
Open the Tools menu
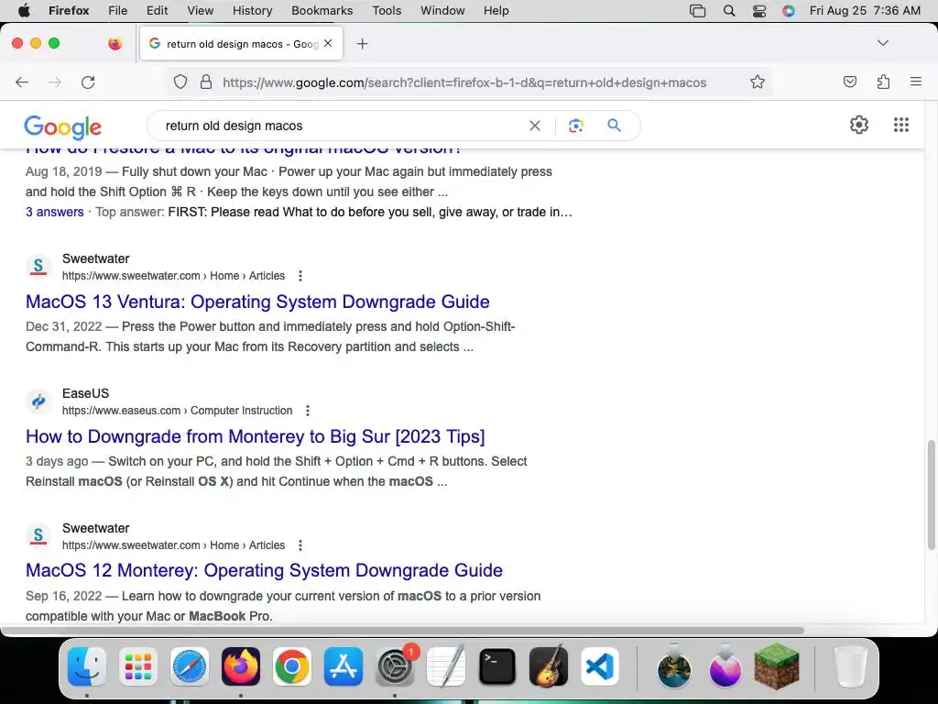[x=387, y=10]
